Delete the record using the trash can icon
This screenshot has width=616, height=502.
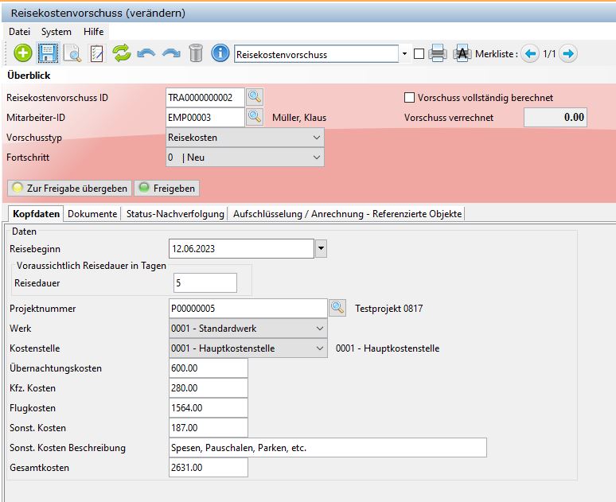(196, 54)
